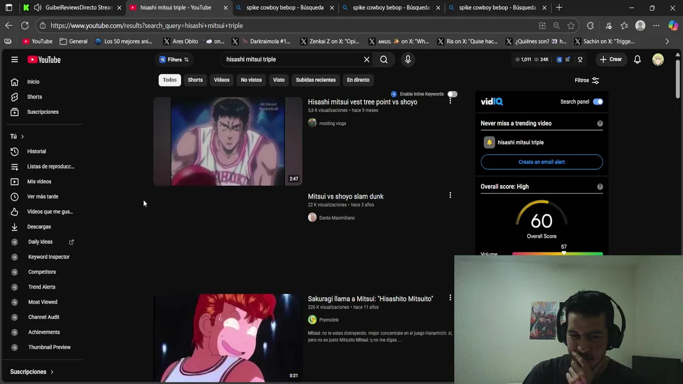Toggle the vidIQ Search panel switch
This screenshot has width=683, height=384.
[598, 102]
